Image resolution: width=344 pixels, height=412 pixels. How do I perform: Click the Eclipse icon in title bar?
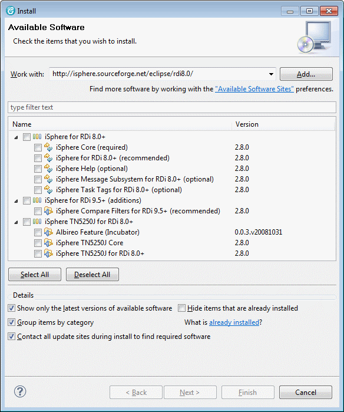point(10,11)
